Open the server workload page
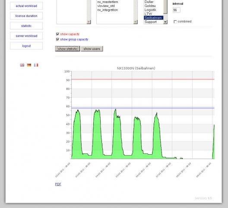The width and height of the screenshot is (228, 208). [26, 36]
